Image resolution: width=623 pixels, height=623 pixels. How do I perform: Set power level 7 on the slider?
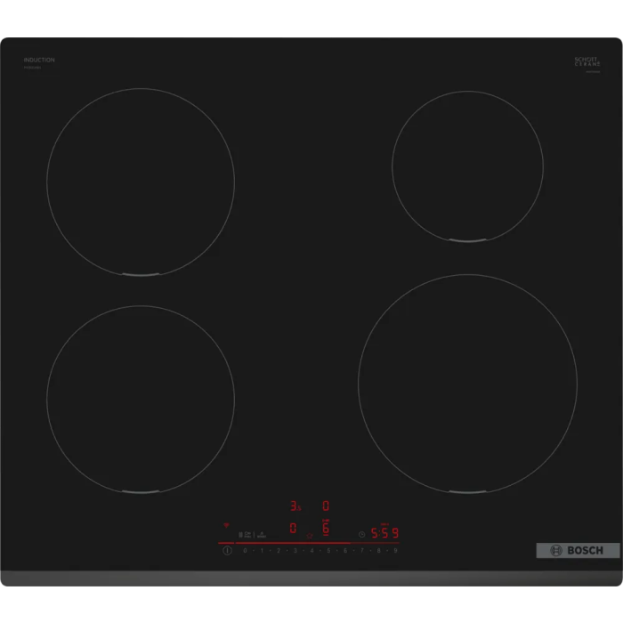pos(362,551)
